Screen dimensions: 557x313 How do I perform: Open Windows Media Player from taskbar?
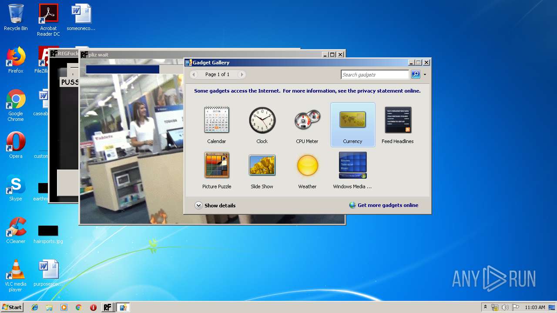pos(64,307)
